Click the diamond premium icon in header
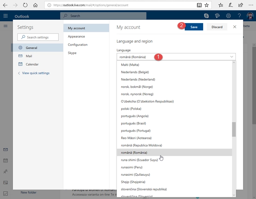The width and height of the screenshot is (256, 199). pos(217,16)
